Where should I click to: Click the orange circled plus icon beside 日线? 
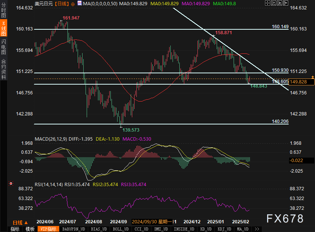click(x=73, y=4)
